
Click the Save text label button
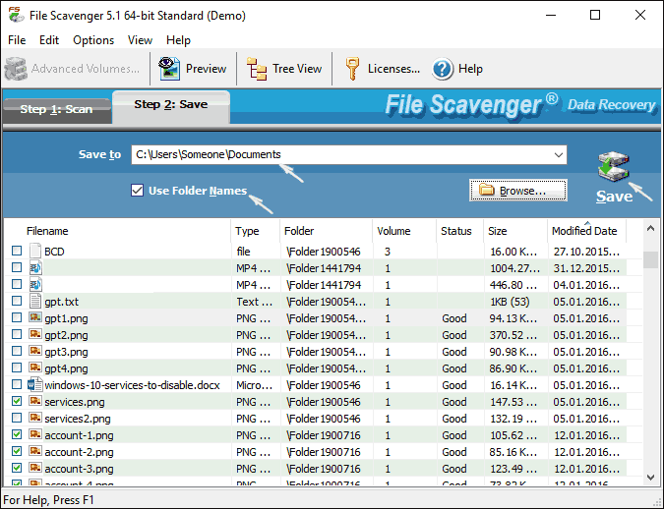614,197
